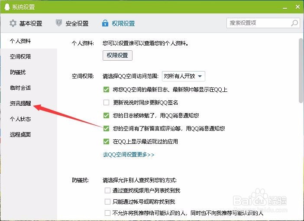The width and height of the screenshot is (304, 221).
Task: Uncheck 将您QQ空间的最新日志、最新照片等显示在QQ上
Action: point(106,89)
